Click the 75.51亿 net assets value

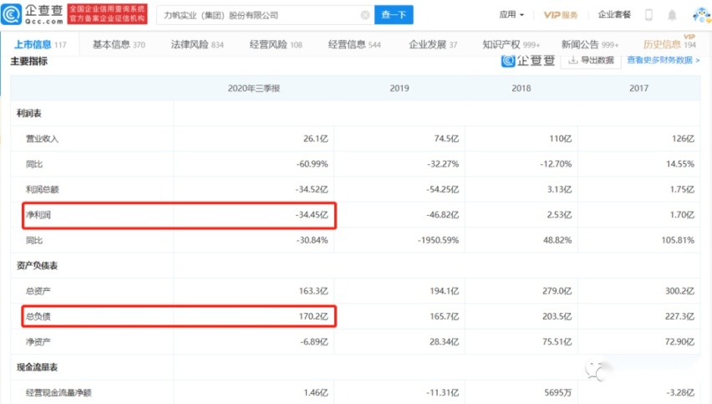(x=557, y=342)
